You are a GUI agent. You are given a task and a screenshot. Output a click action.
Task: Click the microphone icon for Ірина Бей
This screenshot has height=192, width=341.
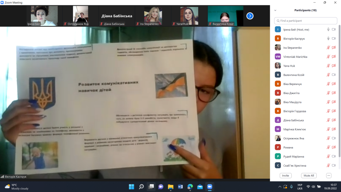(x=328, y=30)
